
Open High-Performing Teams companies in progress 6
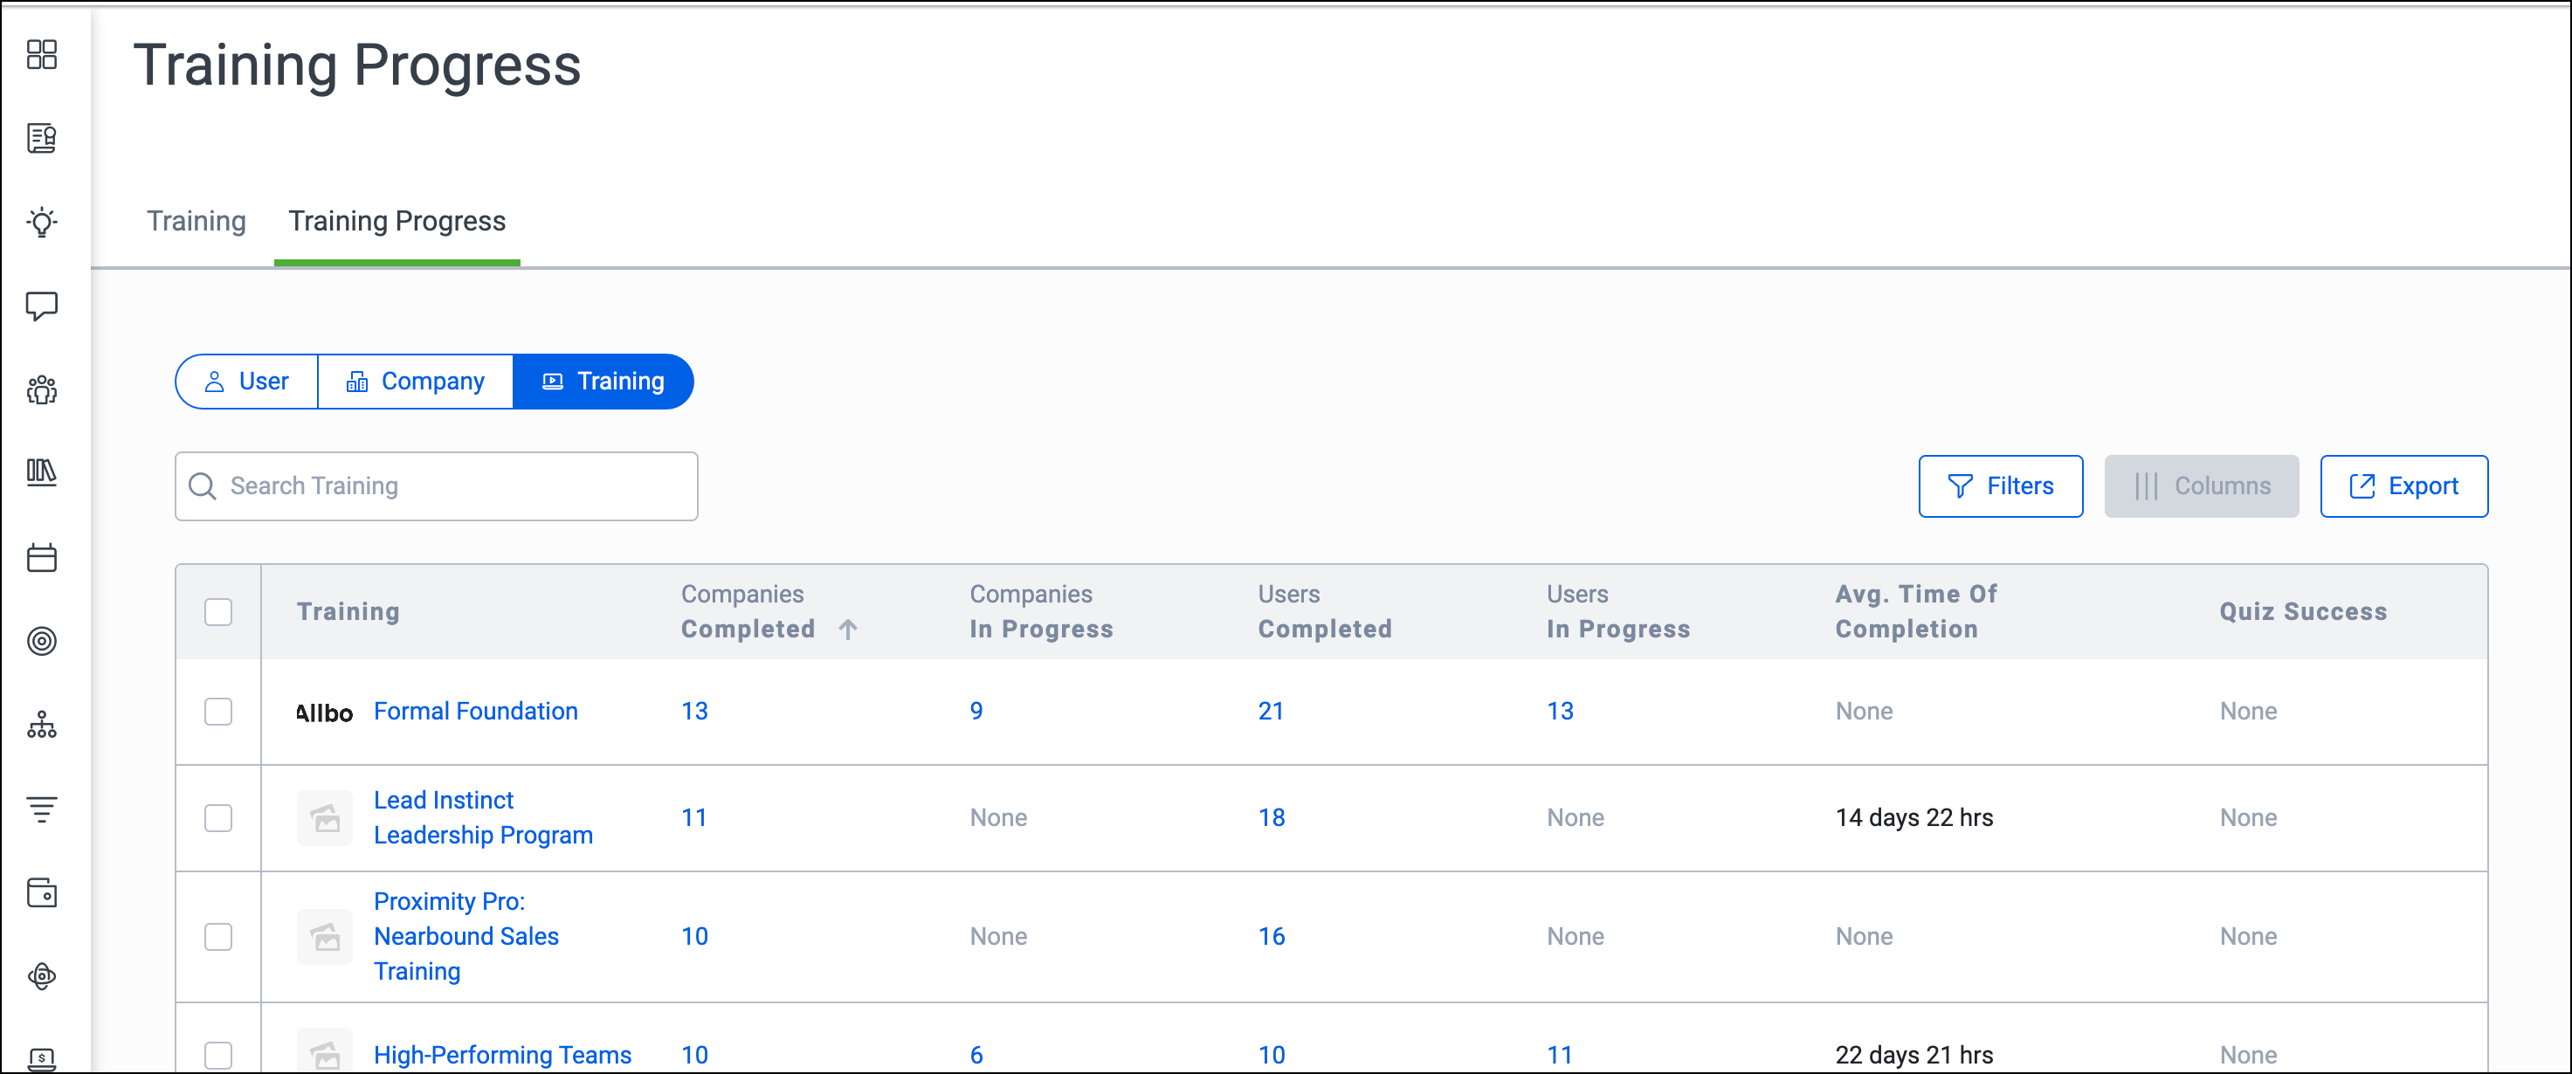coord(976,1055)
